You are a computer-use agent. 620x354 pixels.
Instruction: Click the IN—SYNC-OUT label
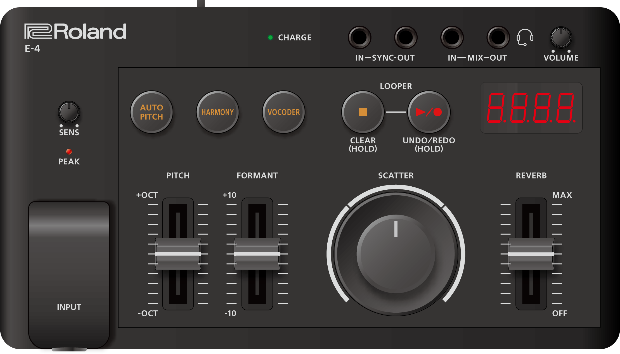[385, 58]
